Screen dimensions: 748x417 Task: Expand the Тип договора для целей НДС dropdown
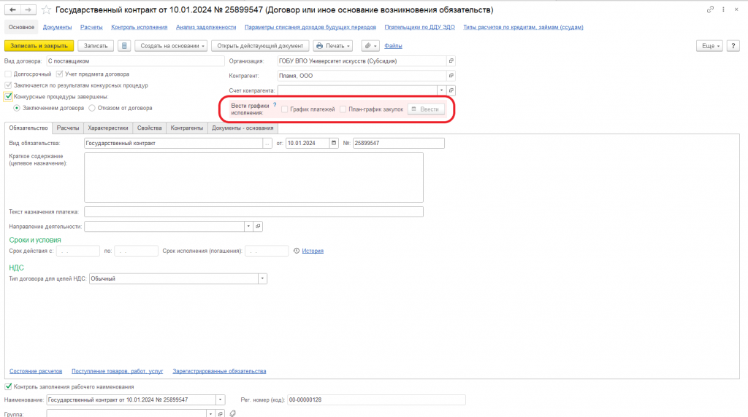tap(262, 278)
